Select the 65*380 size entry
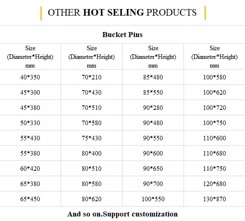Screen dimensions: 245x221 pyautogui.click(x=30, y=184)
